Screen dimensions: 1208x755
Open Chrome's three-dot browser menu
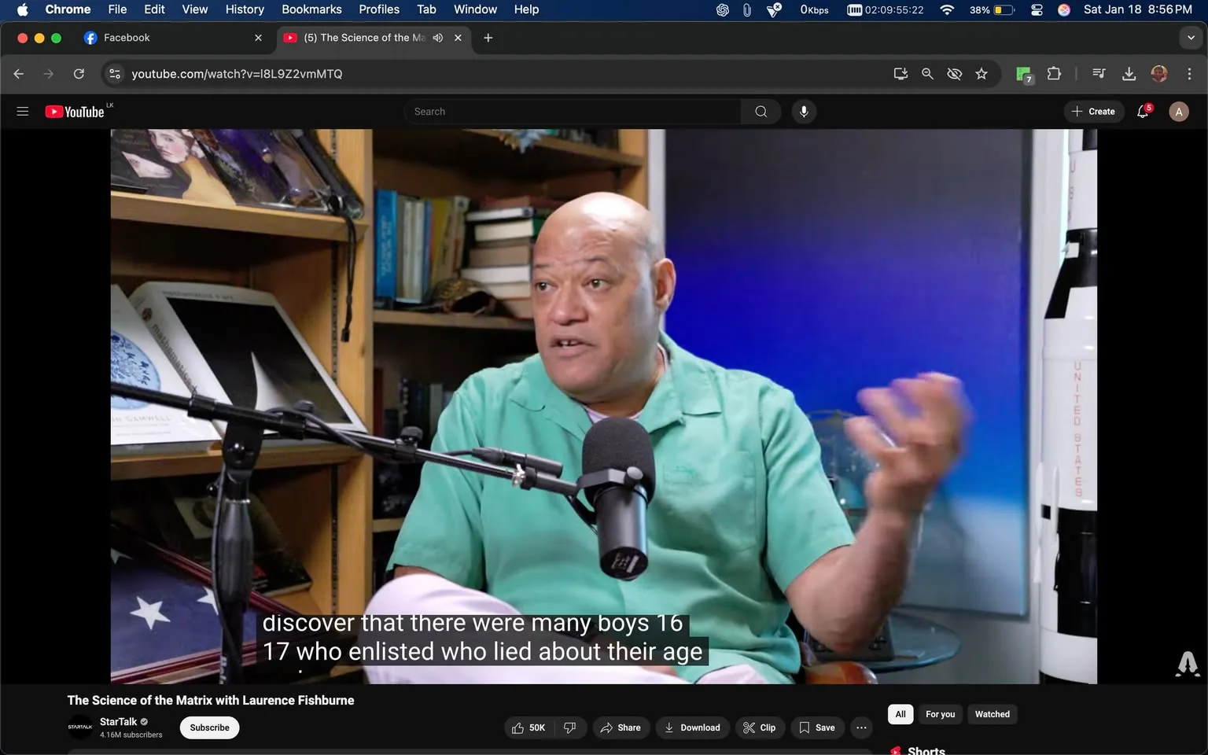[1190, 73]
